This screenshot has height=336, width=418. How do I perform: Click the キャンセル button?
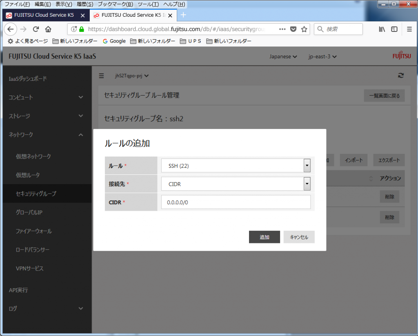tap(299, 237)
